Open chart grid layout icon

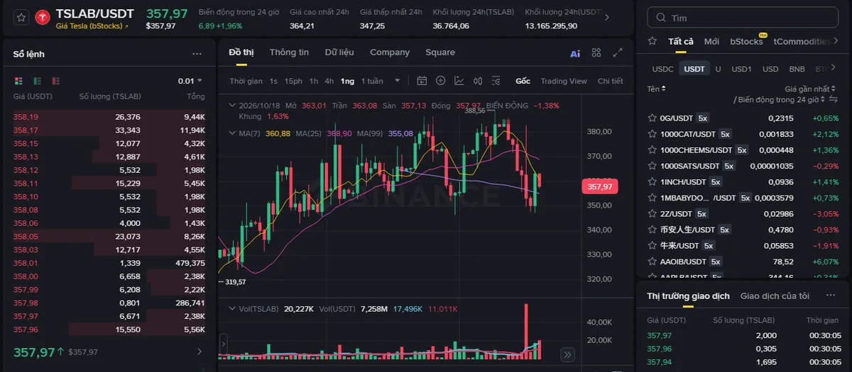(x=596, y=52)
